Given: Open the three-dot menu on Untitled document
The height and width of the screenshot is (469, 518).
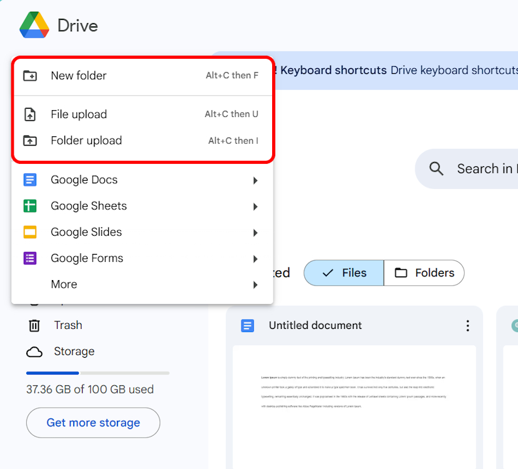Looking at the screenshot, I should click(467, 326).
